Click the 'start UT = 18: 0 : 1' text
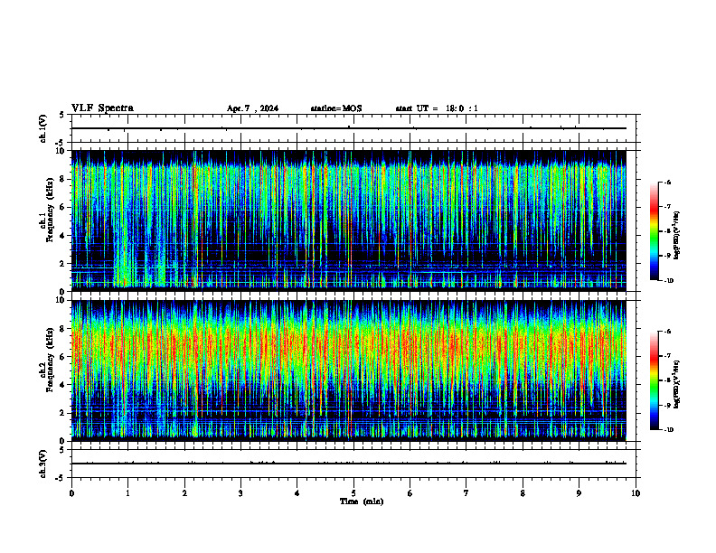This screenshot has height=553, width=716. tap(437, 108)
